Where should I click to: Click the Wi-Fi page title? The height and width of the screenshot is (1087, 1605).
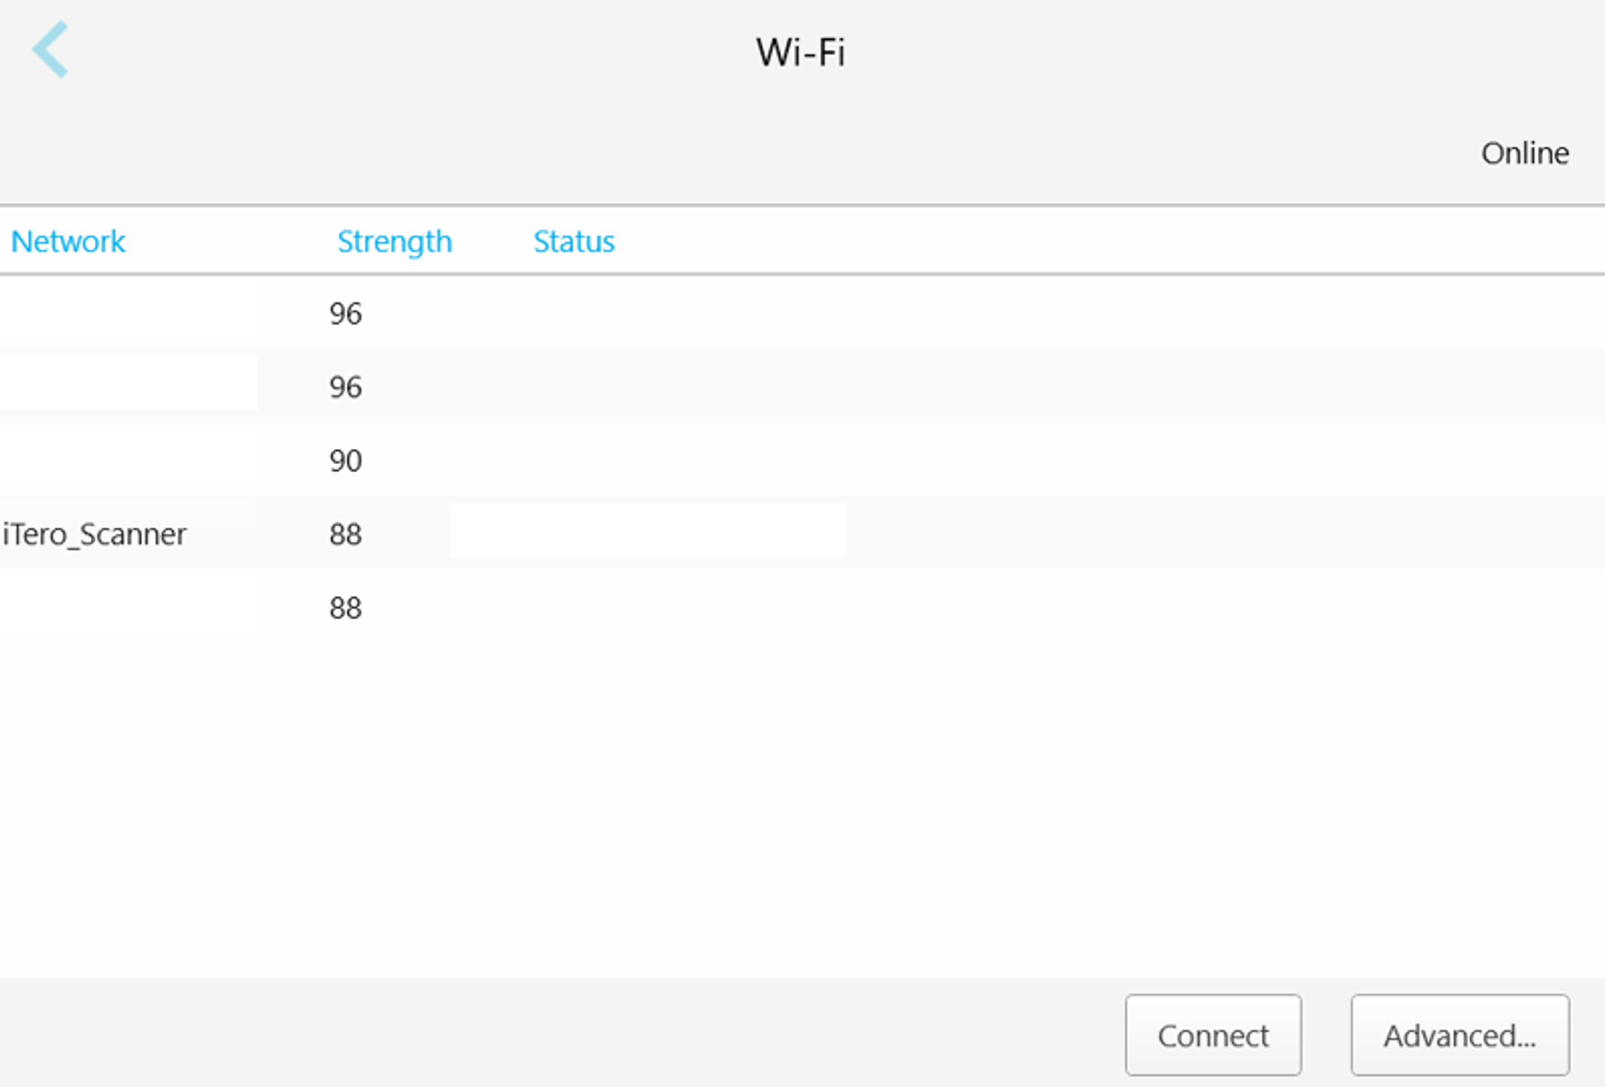pyautogui.click(x=801, y=53)
